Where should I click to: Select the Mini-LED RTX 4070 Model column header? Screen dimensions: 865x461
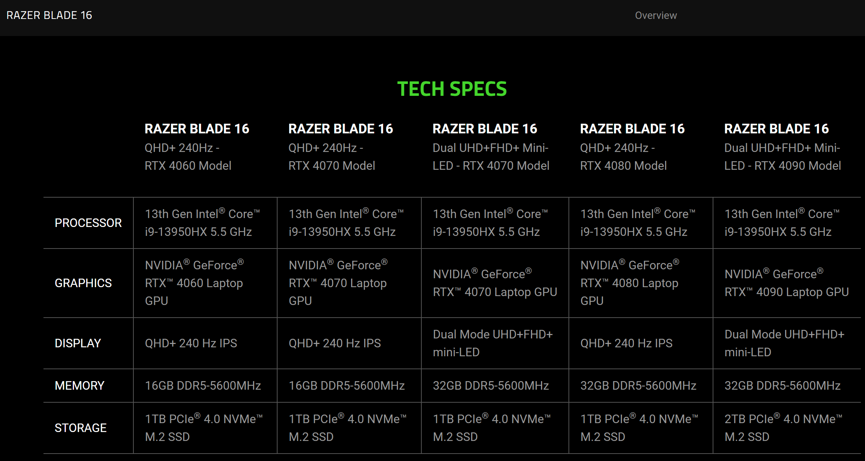pos(490,147)
